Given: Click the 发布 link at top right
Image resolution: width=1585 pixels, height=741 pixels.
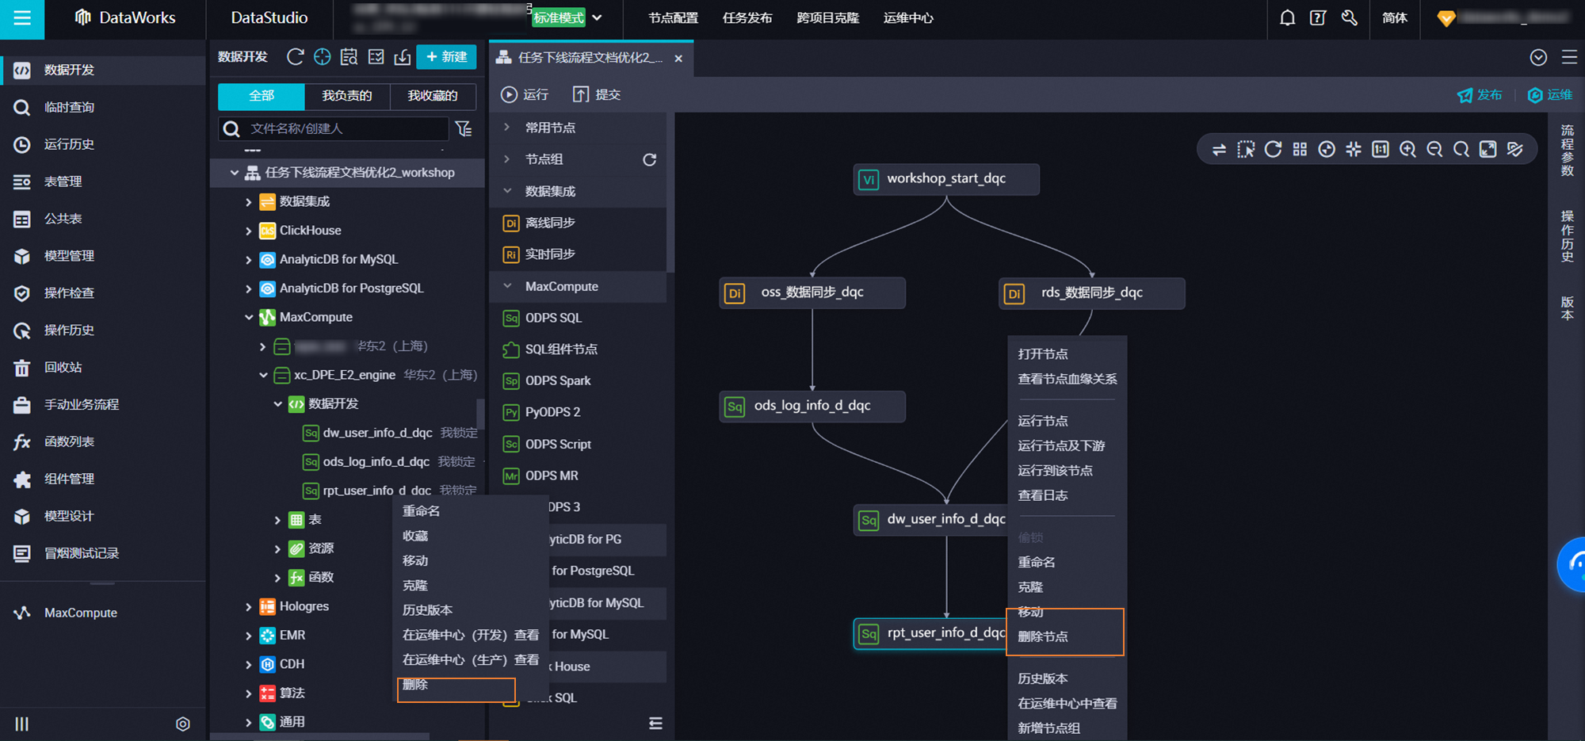Looking at the screenshot, I should coord(1480,95).
